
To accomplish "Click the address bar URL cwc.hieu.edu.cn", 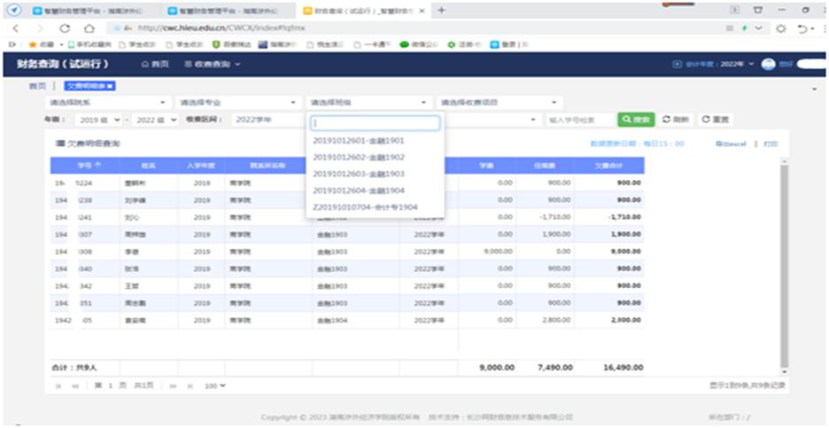I will click(220, 28).
